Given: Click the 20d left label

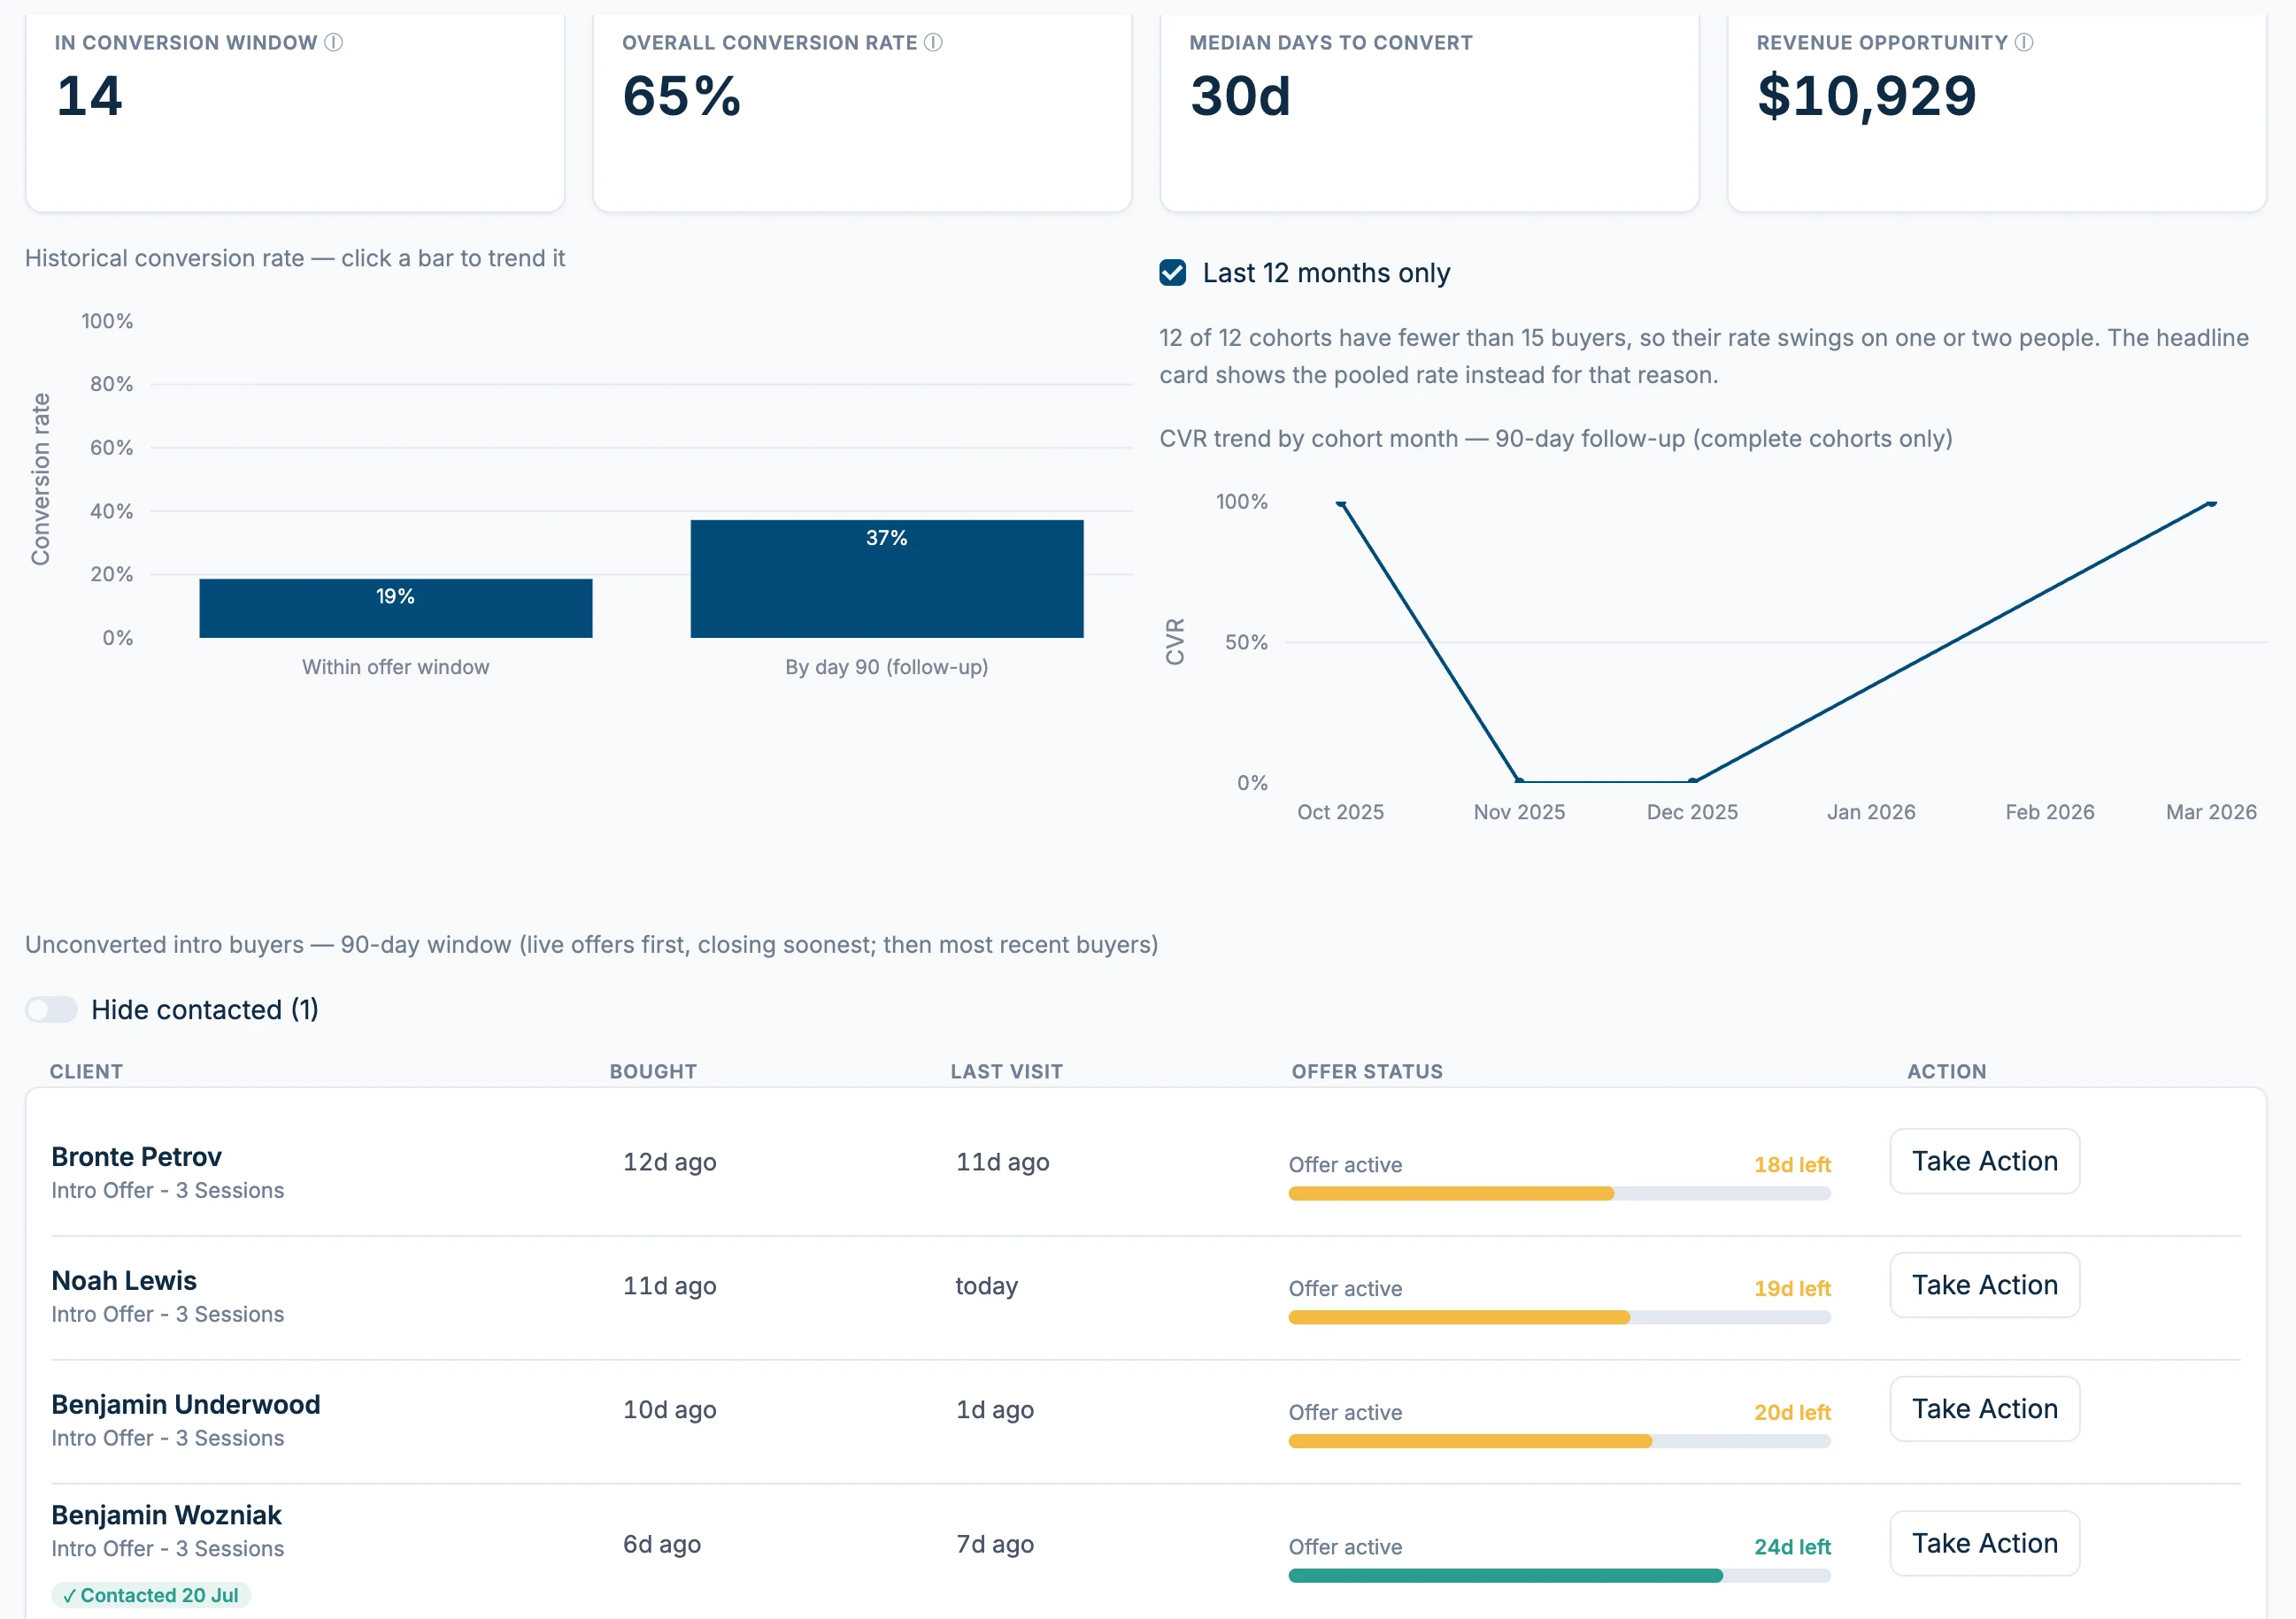Looking at the screenshot, I should 1792,1413.
